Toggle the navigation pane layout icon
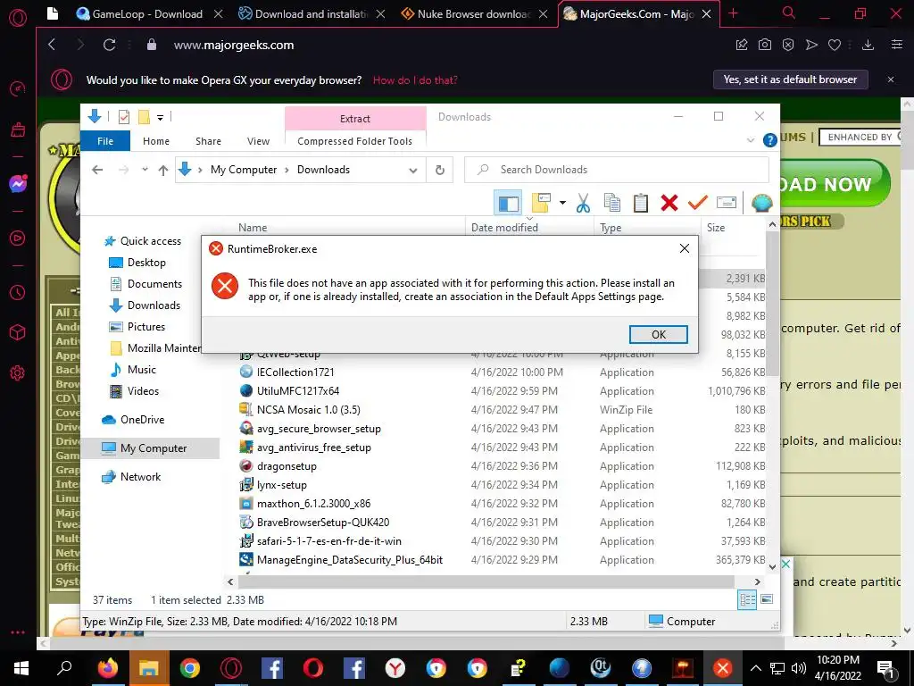The image size is (914, 686). [x=508, y=203]
